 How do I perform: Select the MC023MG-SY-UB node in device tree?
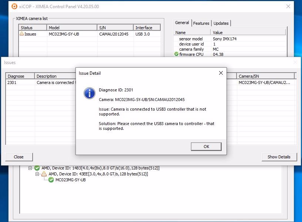point(70,180)
